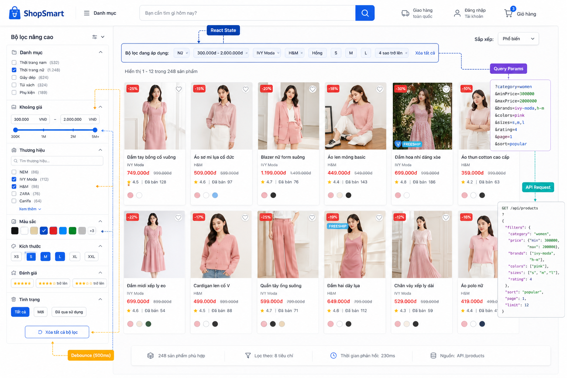Image resolution: width=567 pixels, height=378 pixels.
Task: Collapse the Đánh giá section
Action: (x=100, y=272)
